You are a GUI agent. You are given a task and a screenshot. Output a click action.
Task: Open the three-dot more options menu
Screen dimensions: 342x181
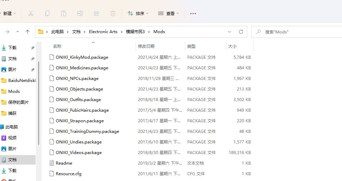pyautogui.click(x=193, y=13)
